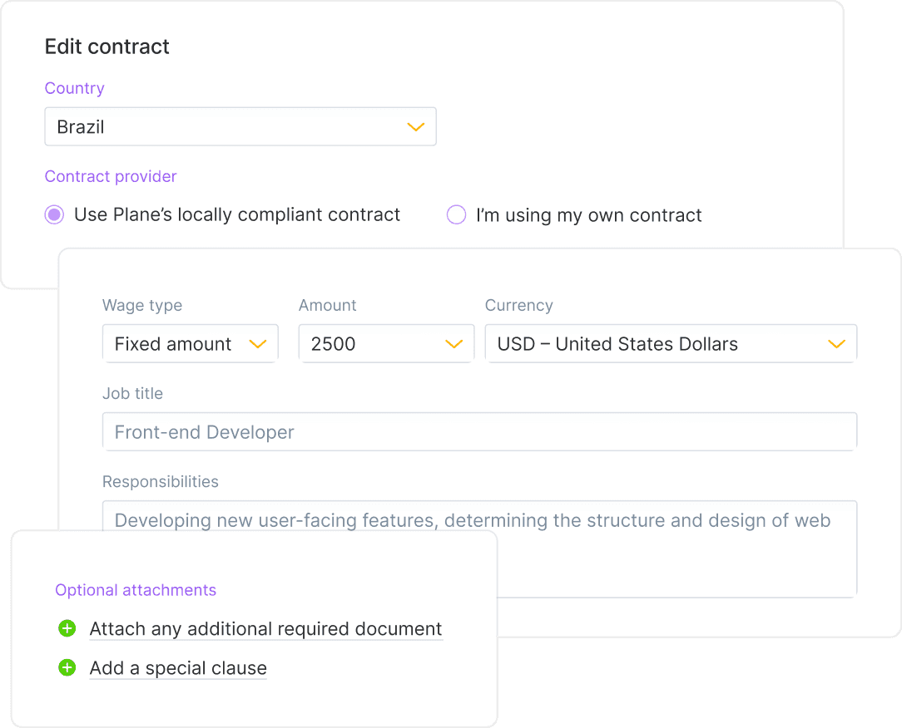Screen dimensions: 902x728
Task: Open Attach any additional required document link
Action: pos(265,629)
